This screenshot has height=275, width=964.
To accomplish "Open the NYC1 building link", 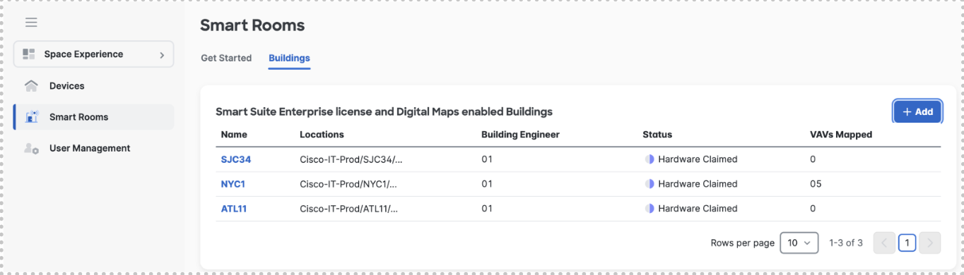I will 233,184.
